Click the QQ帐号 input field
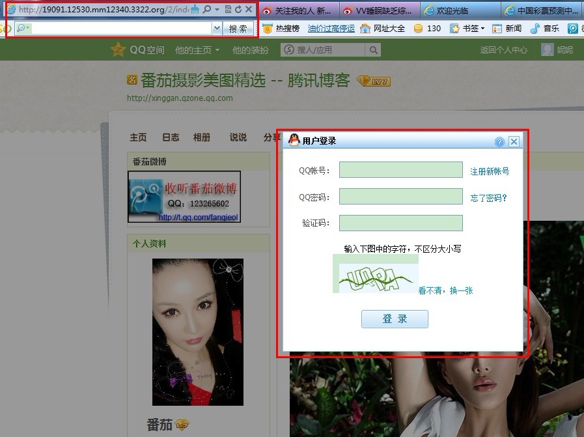 (401, 170)
